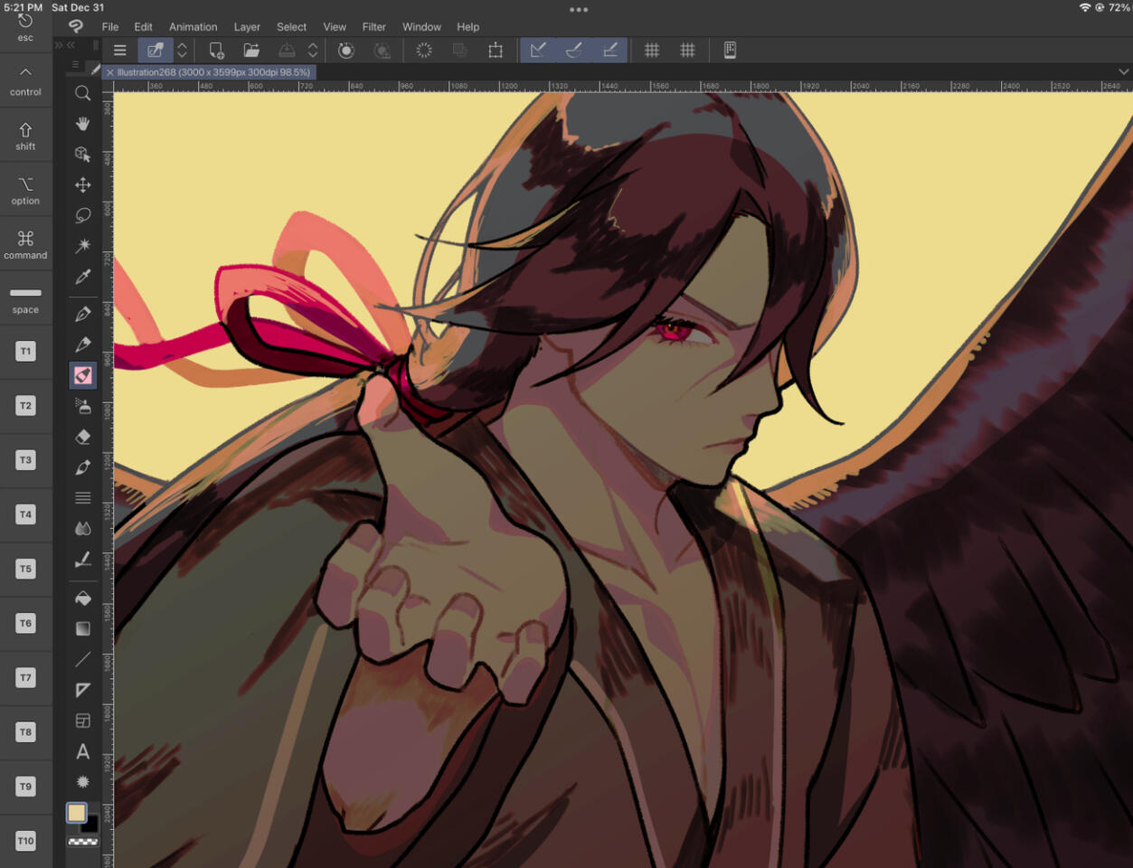
Task: Click the yellow main color swatch
Action: 76,813
